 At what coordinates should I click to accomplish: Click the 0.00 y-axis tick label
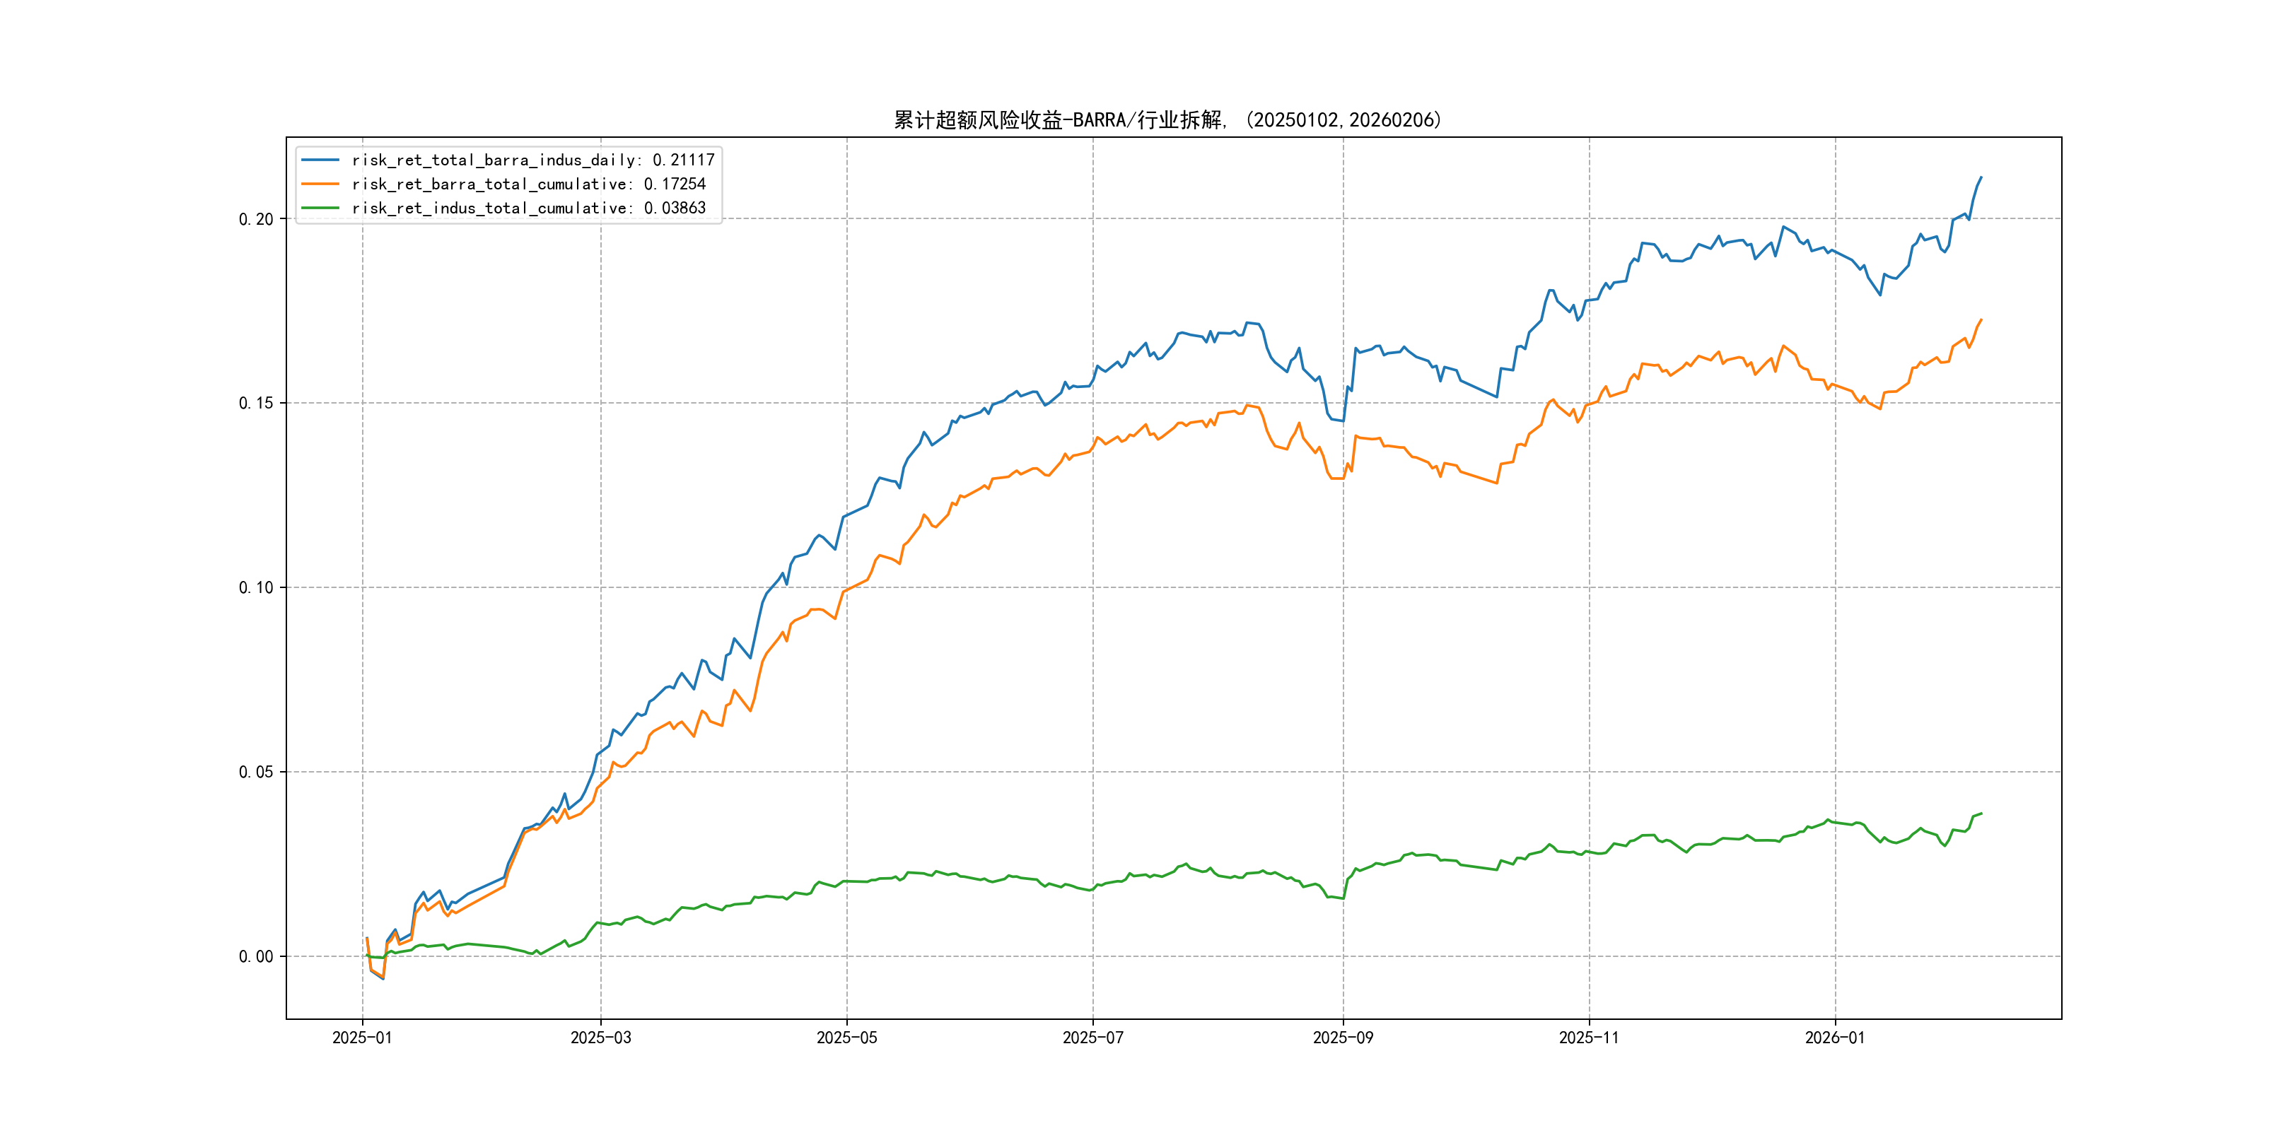[256, 956]
